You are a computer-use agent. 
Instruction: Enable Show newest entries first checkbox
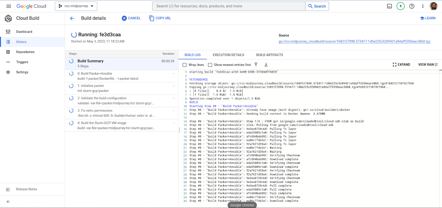pyautogui.click(x=210, y=65)
